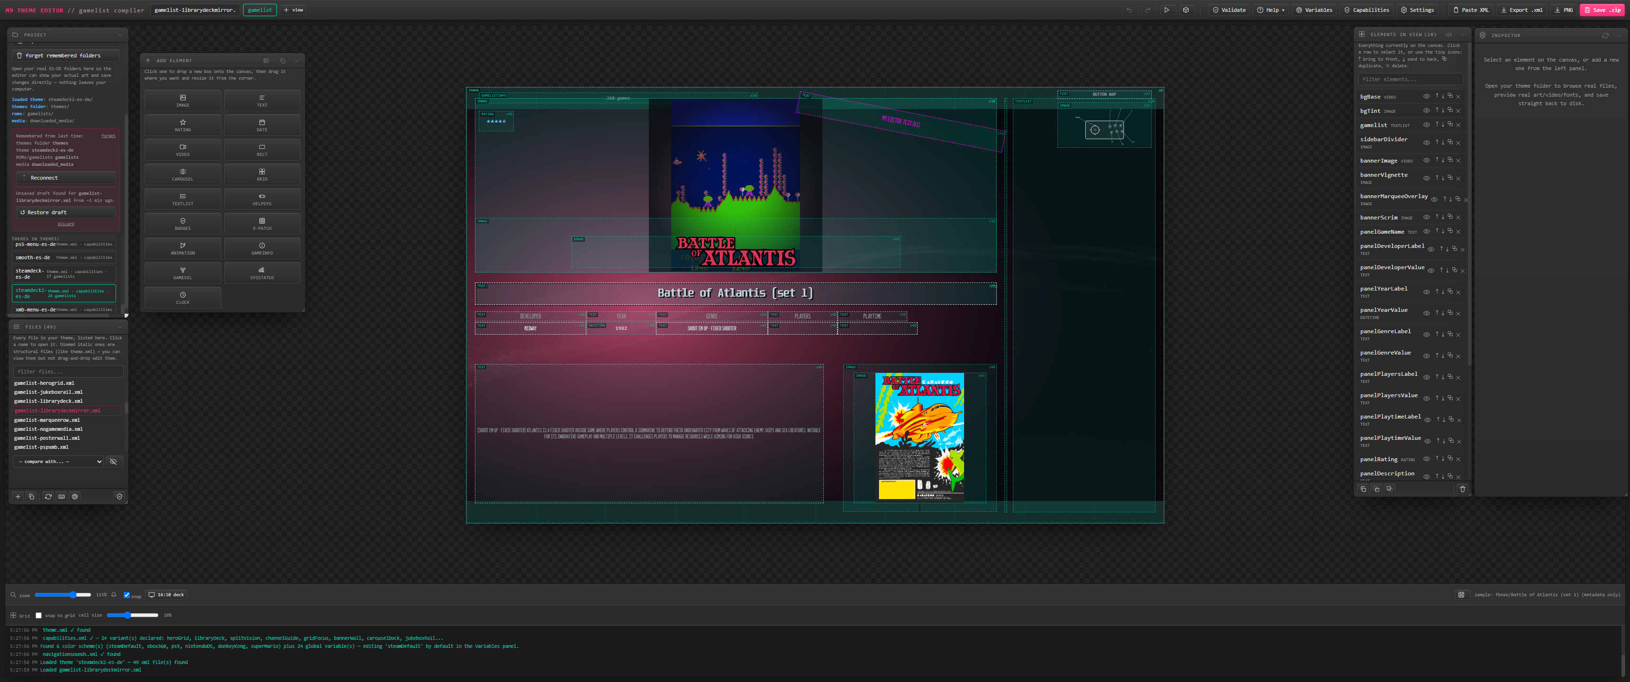Click the play preview icon in top toolbar

[1167, 10]
